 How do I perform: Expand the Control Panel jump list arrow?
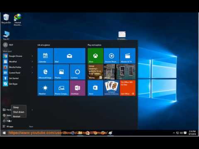click(x=32, y=73)
